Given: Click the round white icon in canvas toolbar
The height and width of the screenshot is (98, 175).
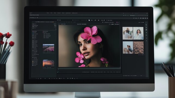Looking at the screenshot, I should coord(89,20).
